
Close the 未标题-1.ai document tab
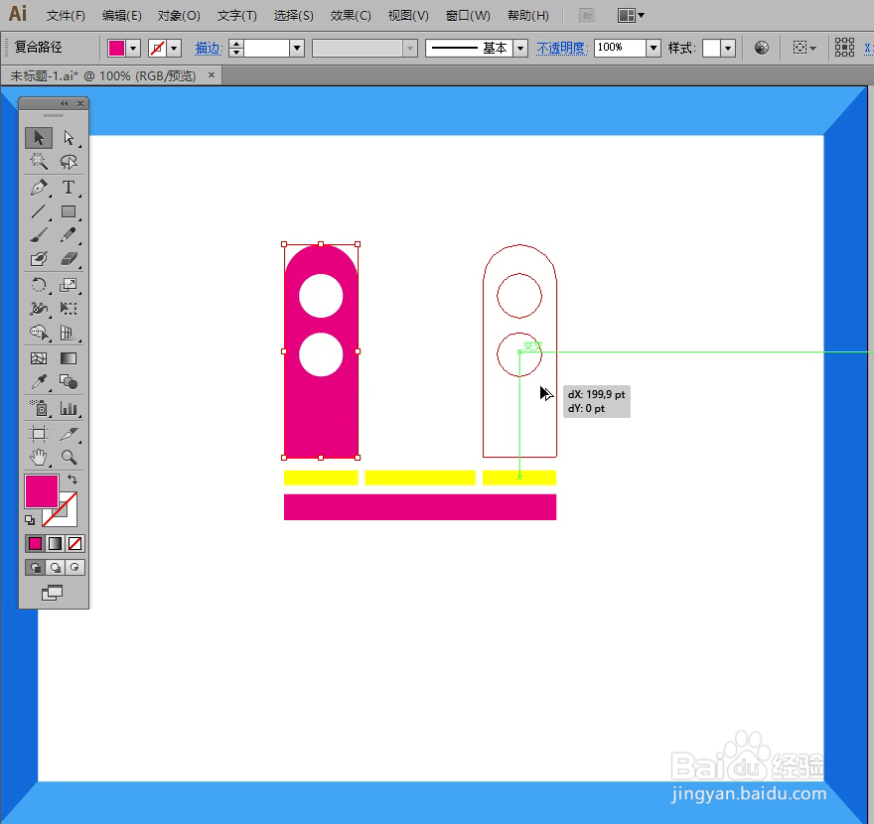point(212,74)
